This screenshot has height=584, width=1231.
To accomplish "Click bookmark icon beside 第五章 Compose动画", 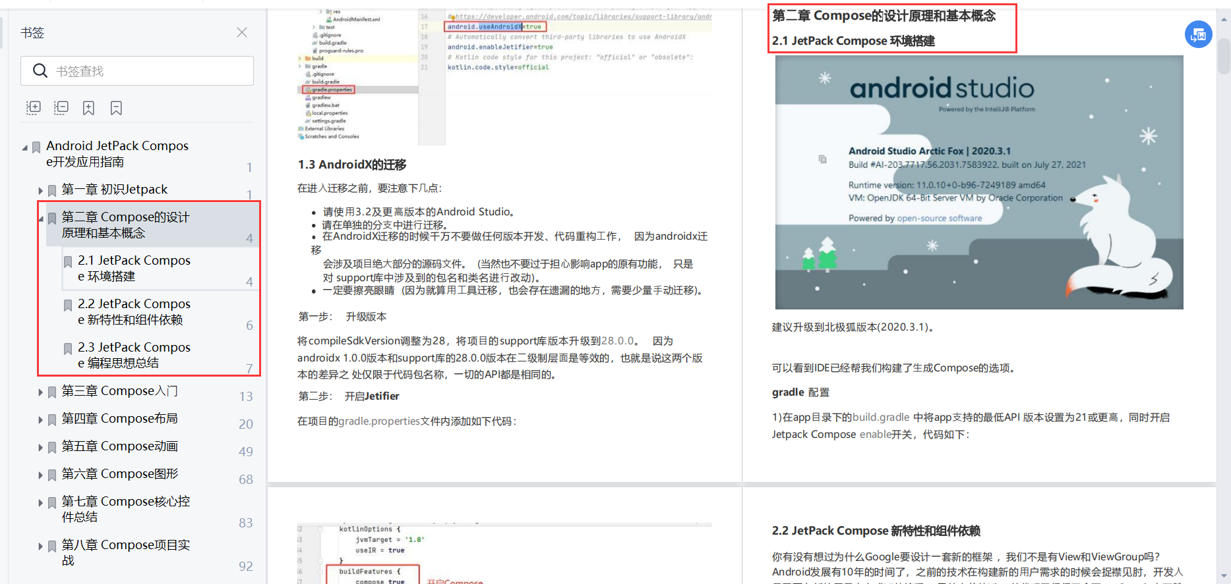I will point(52,448).
